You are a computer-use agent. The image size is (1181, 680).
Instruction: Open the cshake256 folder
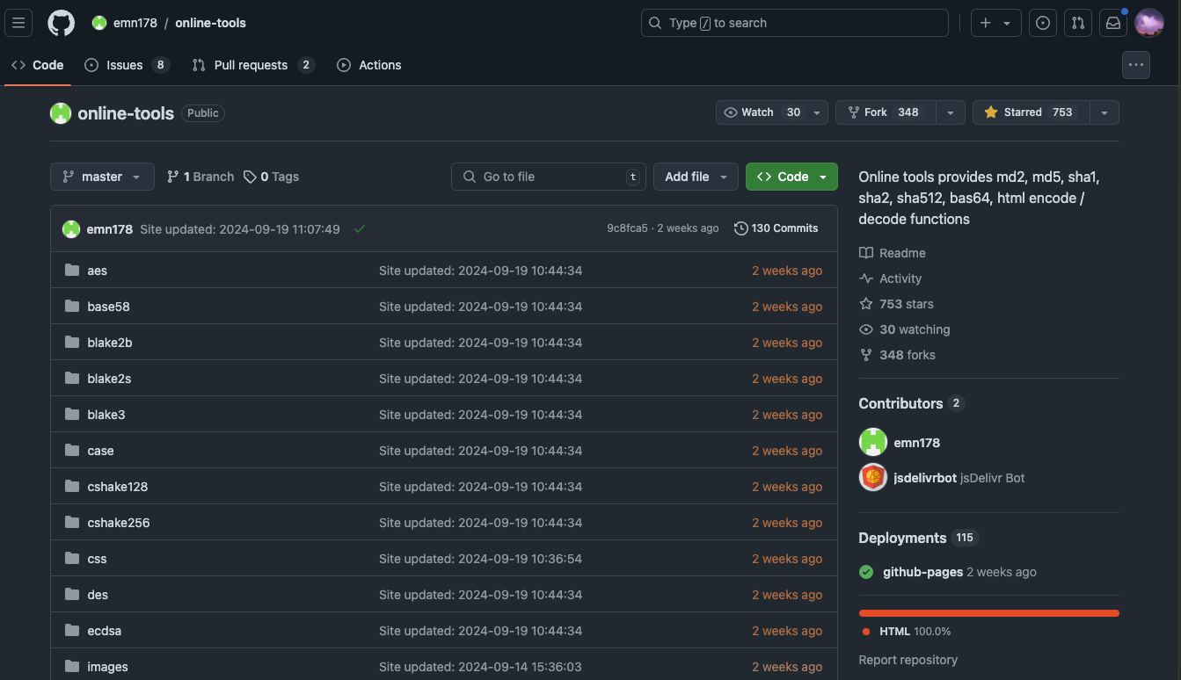119,523
